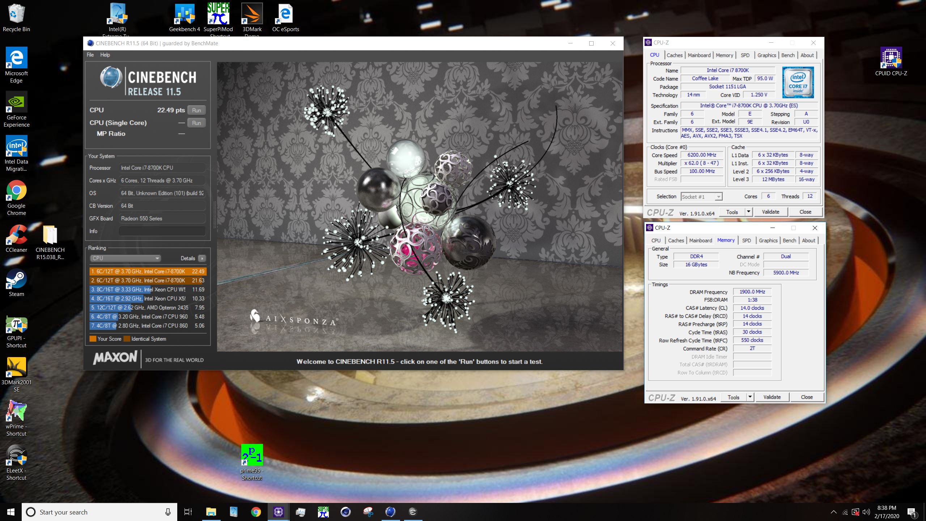Screen dimensions: 926x521
Task: Click SuperPi icon in taskbar
Action: [323, 512]
